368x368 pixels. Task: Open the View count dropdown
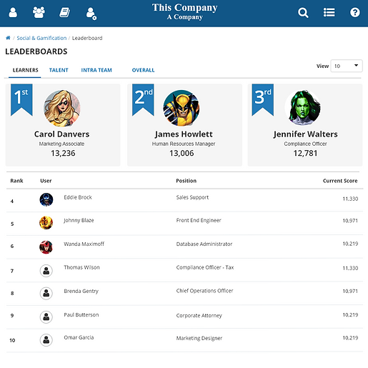point(347,66)
